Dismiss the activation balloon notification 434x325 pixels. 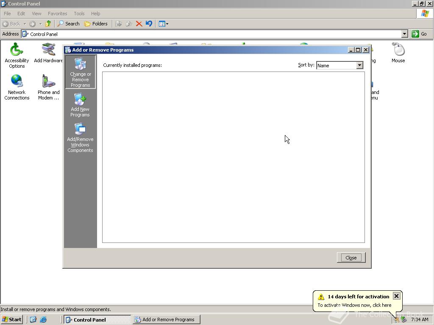(396, 296)
